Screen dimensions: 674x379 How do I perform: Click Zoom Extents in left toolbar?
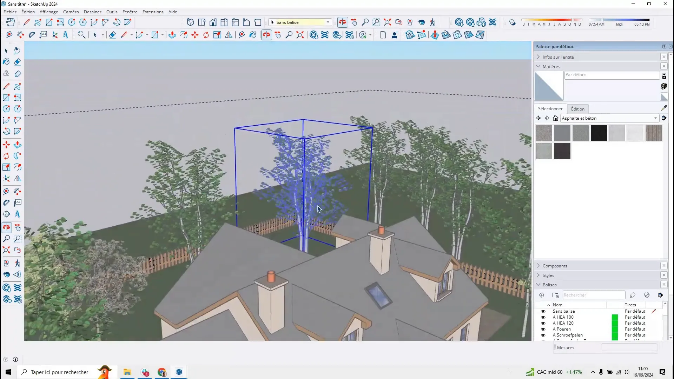6,250
